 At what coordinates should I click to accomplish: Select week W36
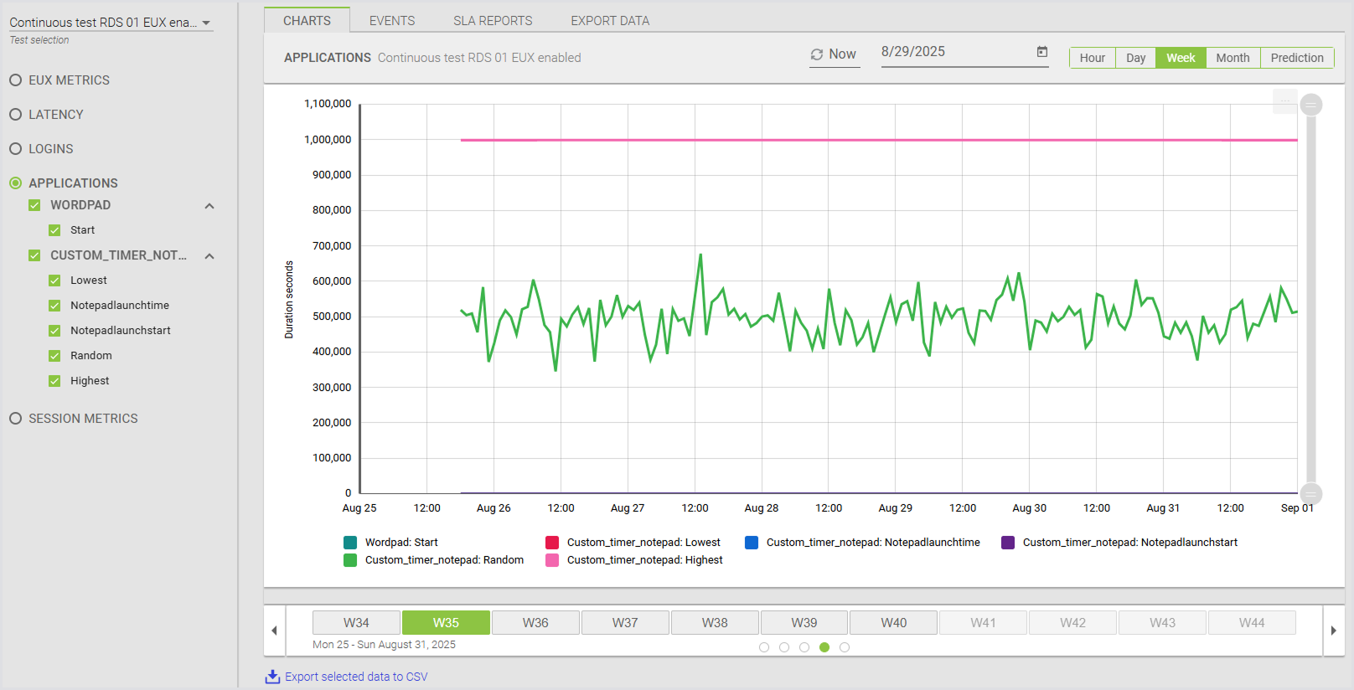535,623
